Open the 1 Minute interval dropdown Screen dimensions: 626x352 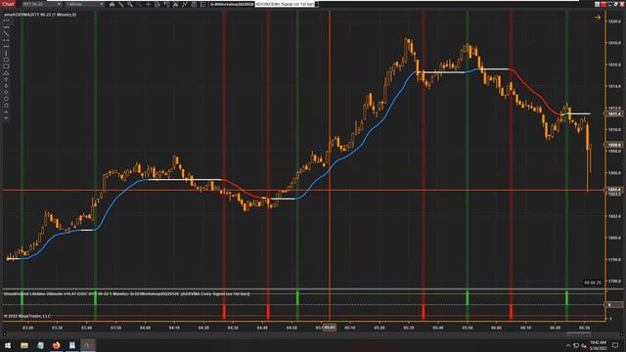85,4
